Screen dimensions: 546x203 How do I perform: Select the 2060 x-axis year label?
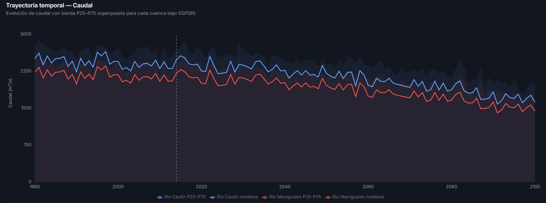pyautogui.click(x=368, y=187)
